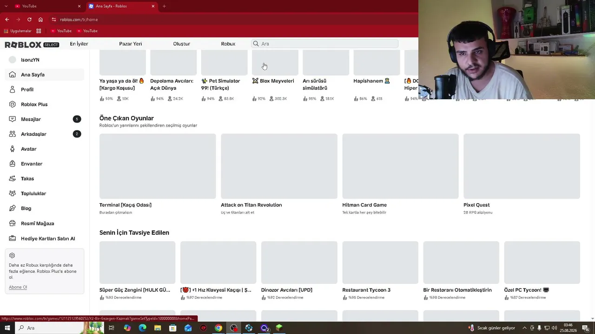The width and height of the screenshot is (595, 334).
Task: Open the Attack on Titan Revolution thumbnail
Action: pyautogui.click(x=279, y=166)
